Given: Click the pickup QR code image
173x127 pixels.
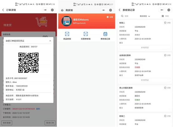Looking at the screenshot, I should [28, 63].
